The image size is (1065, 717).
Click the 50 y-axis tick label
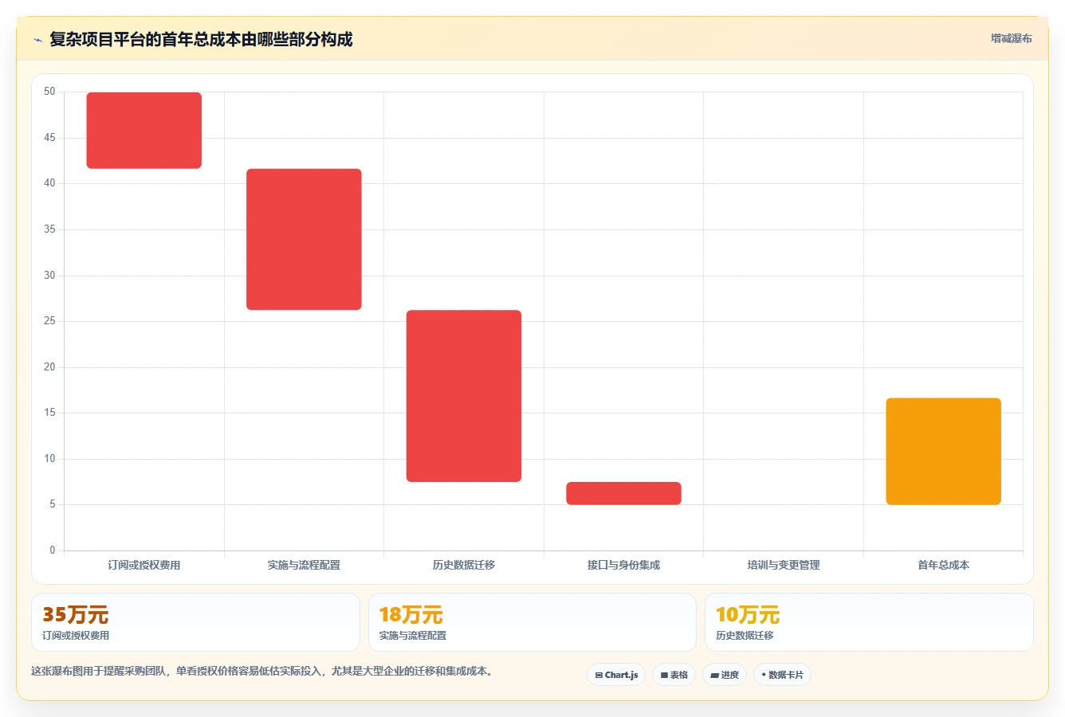[49, 92]
